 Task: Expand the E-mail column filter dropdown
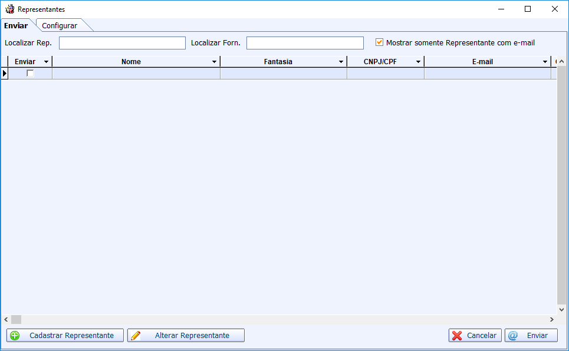545,62
